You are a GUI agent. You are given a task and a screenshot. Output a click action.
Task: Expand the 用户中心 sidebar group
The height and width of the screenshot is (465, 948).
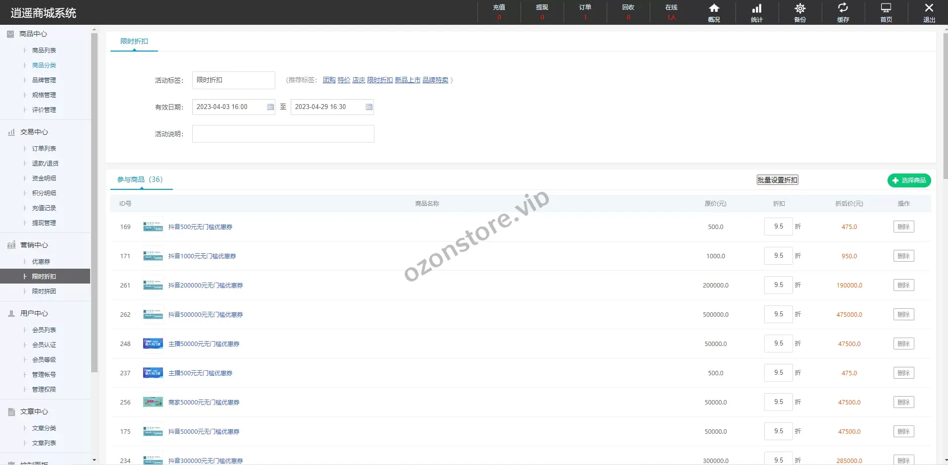coord(34,313)
